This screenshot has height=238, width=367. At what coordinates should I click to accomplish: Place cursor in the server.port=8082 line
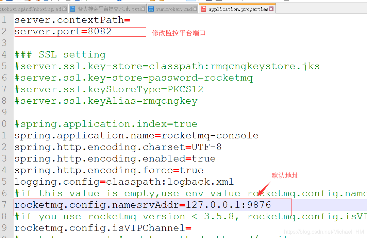pos(63,32)
